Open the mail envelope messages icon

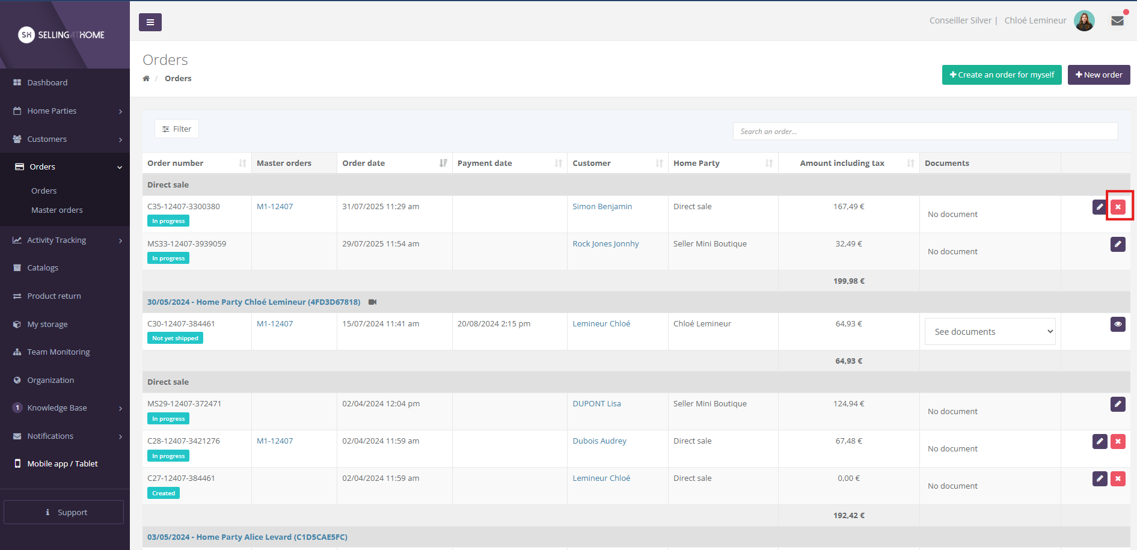[1117, 21]
